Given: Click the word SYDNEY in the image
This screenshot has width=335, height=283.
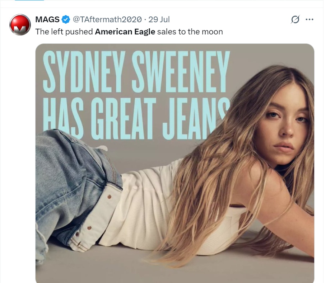Looking at the screenshot, I should 83,71.
